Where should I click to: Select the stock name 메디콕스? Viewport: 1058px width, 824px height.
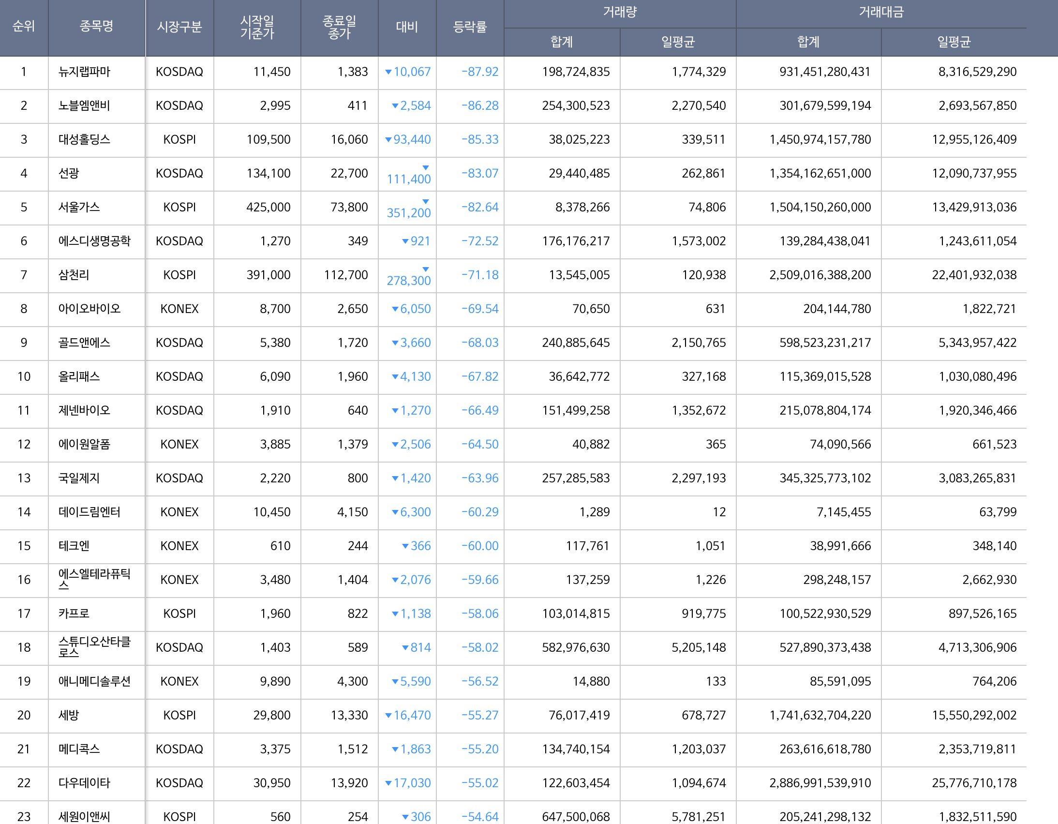point(79,750)
